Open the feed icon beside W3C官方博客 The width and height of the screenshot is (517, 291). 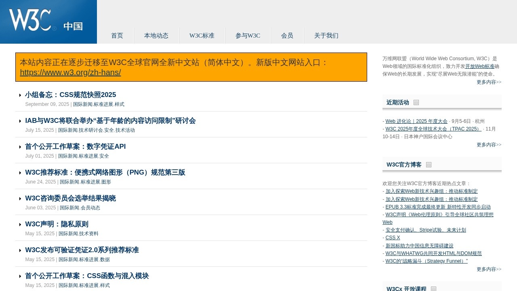pyautogui.click(x=429, y=164)
